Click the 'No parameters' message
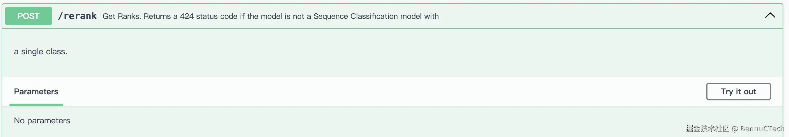The image size is (789, 137). 42,120
